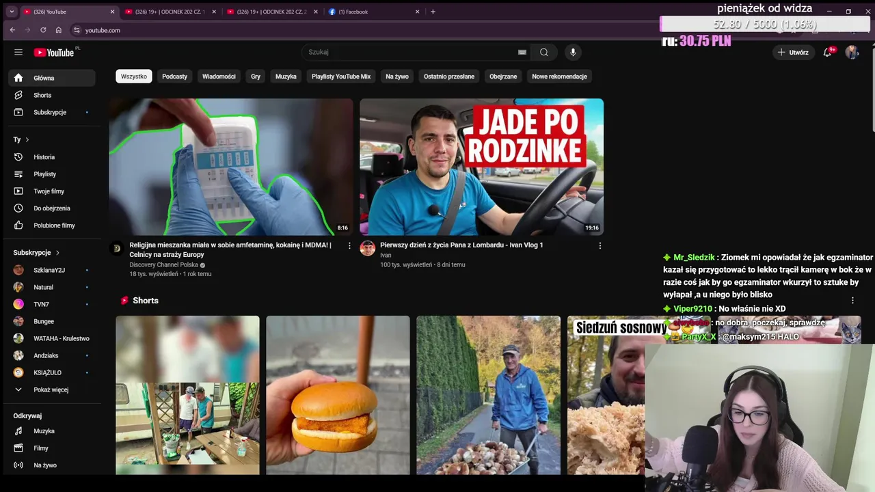Image resolution: width=875 pixels, height=492 pixels.
Task: Open Filmy under Odkrywaj
Action: pos(52,448)
